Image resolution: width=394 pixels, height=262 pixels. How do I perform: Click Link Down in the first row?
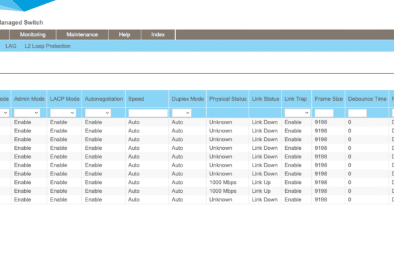[265, 122]
